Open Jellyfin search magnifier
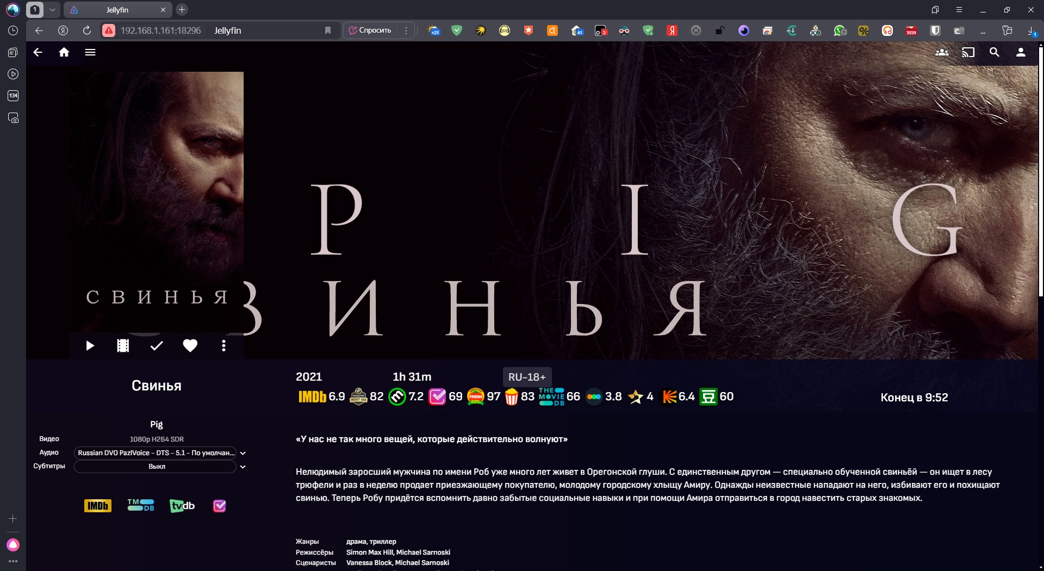 pyautogui.click(x=995, y=52)
